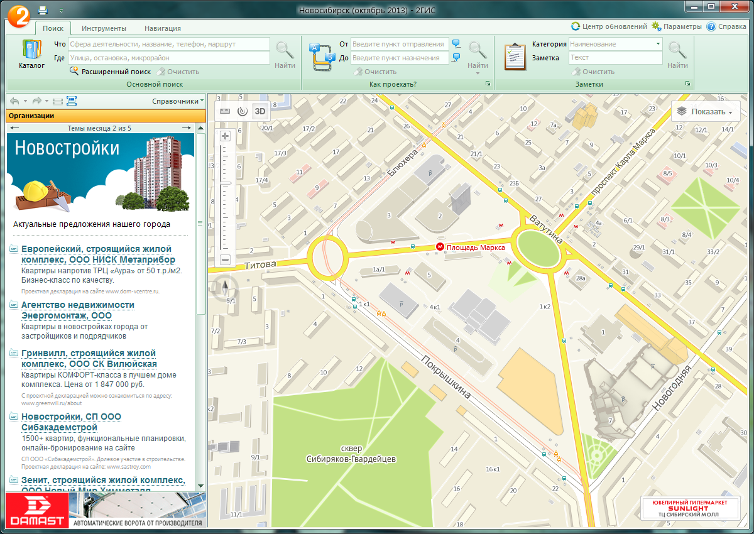Image resolution: width=754 pixels, height=534 pixels.
Task: Focus the От departure field
Action: click(400, 44)
